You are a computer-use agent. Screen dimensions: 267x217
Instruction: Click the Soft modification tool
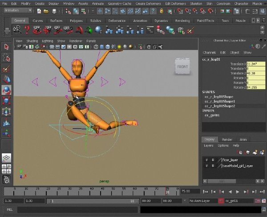click(7, 122)
